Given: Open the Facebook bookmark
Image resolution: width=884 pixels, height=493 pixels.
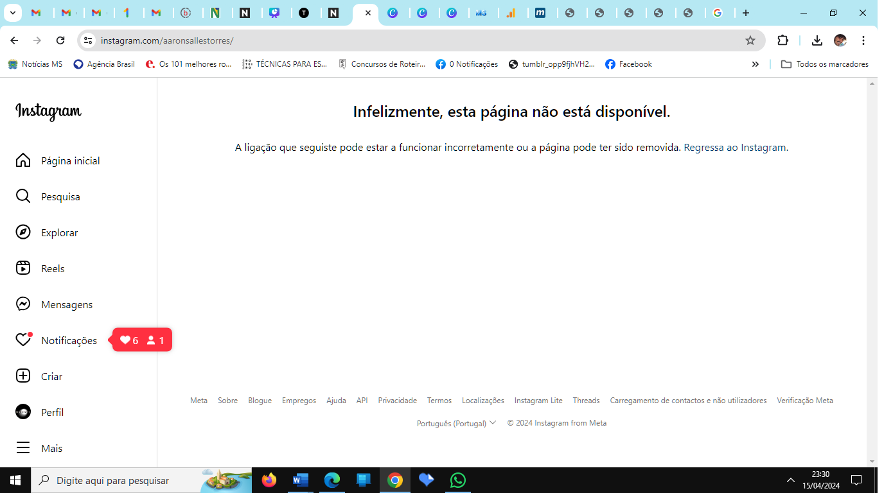Looking at the screenshot, I should pos(629,64).
